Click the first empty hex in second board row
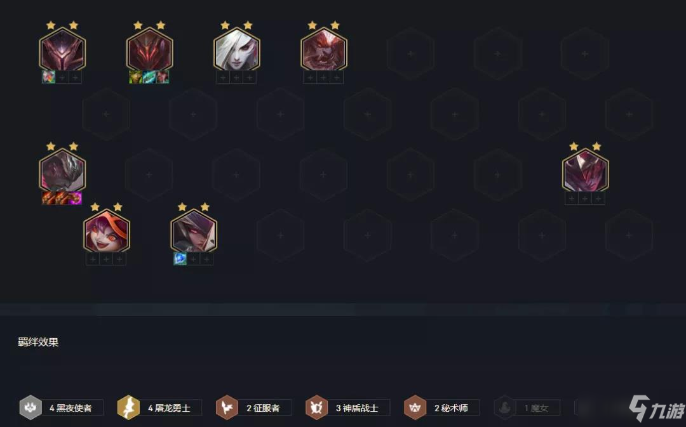The width and height of the screenshot is (686, 427). coord(106,114)
